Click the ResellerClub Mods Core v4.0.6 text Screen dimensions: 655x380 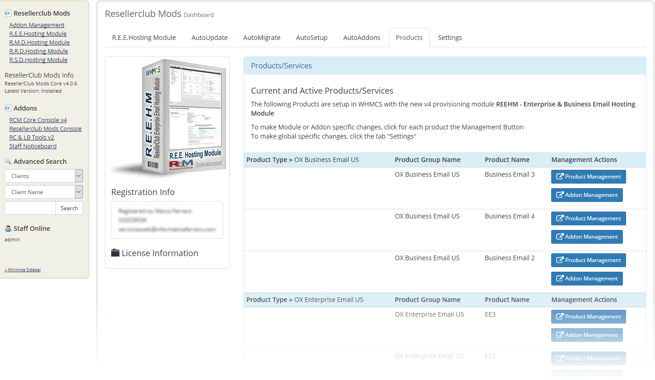[x=41, y=84]
